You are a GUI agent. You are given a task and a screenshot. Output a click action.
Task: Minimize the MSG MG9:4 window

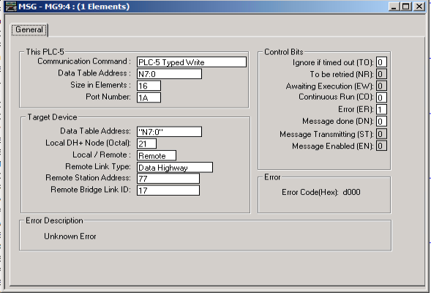pos(394,7)
